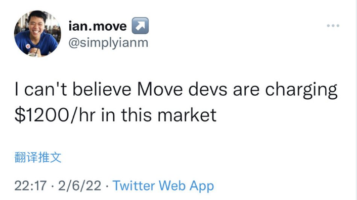Open the Twitter Web App source link

coord(163,186)
